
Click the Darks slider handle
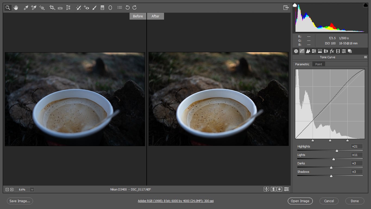[331, 167]
